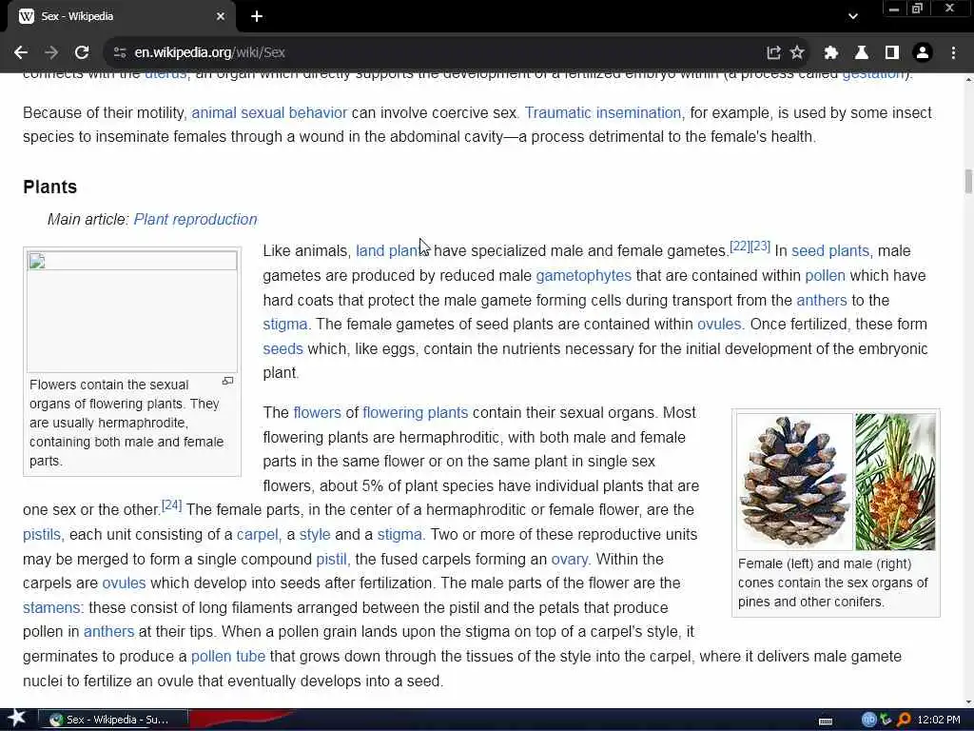The height and width of the screenshot is (731, 974).
Task: Open the land plants link
Action: coord(393,251)
